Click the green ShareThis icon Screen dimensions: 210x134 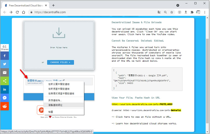pos(5,81)
